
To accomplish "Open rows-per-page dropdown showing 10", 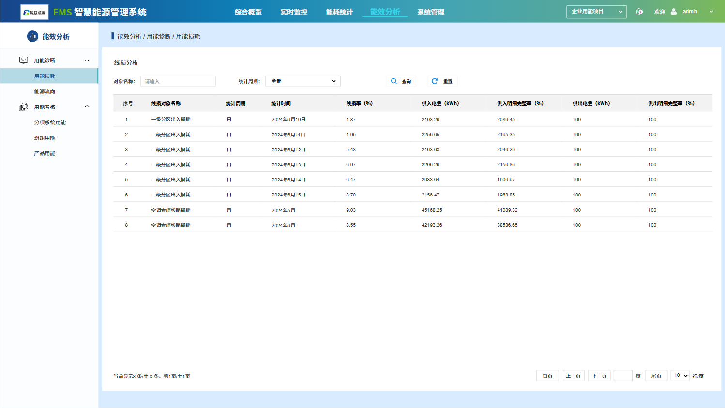I will click(680, 376).
